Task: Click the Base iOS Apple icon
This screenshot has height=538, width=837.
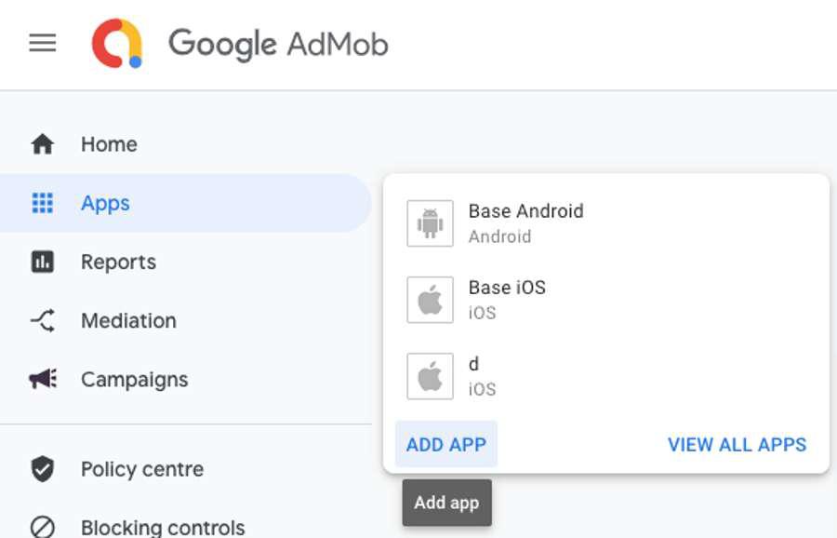Action: point(430,300)
